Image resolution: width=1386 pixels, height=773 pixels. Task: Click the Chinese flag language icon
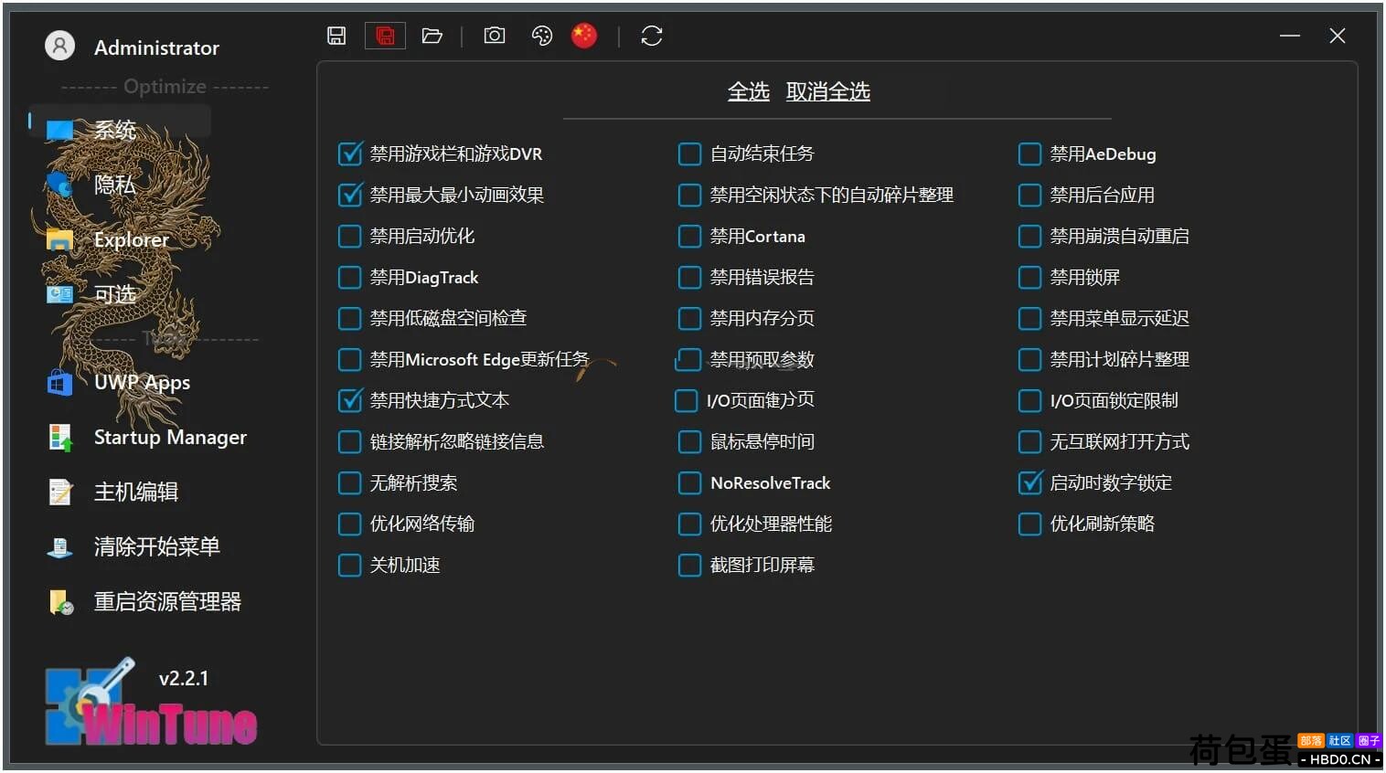(584, 36)
